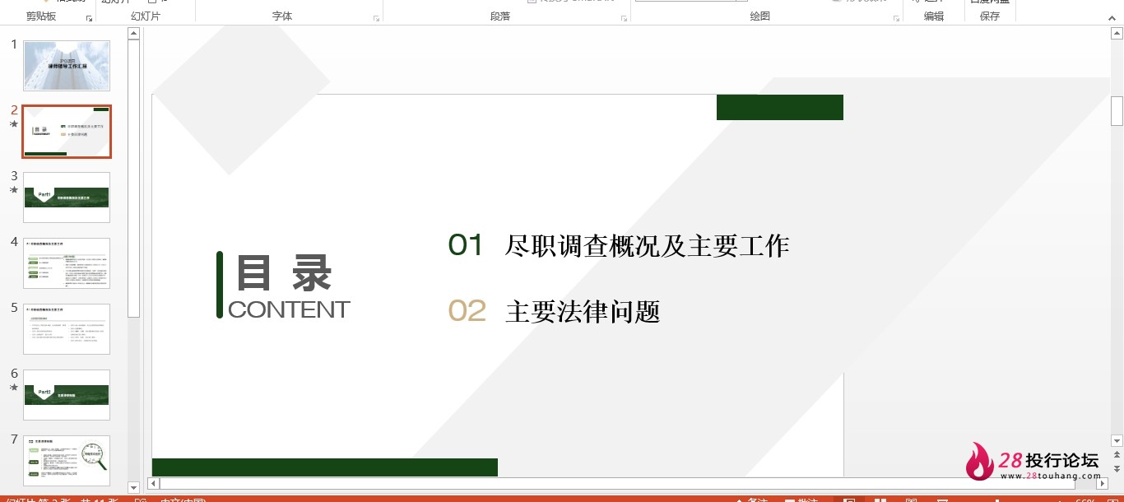Select text 尽职调查概况及主要工作

click(x=648, y=245)
